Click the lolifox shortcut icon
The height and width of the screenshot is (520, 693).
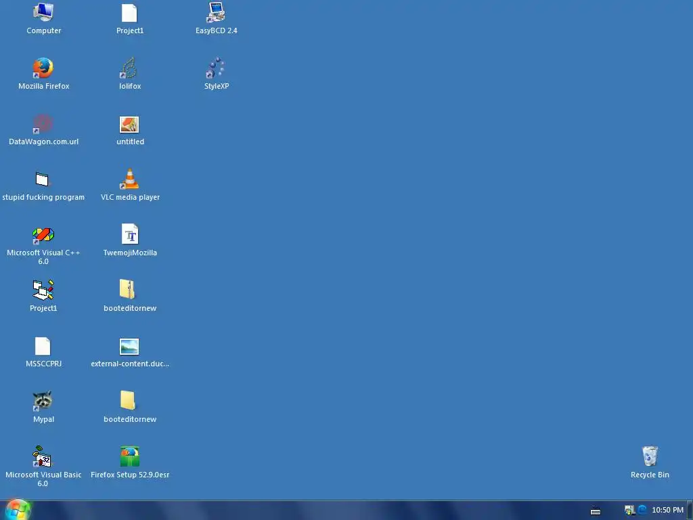129,68
